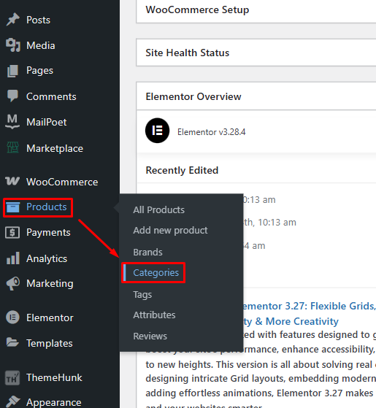Open Media via its camera-note icon
Viewport: 376px width, 408px height.
pos(12,45)
